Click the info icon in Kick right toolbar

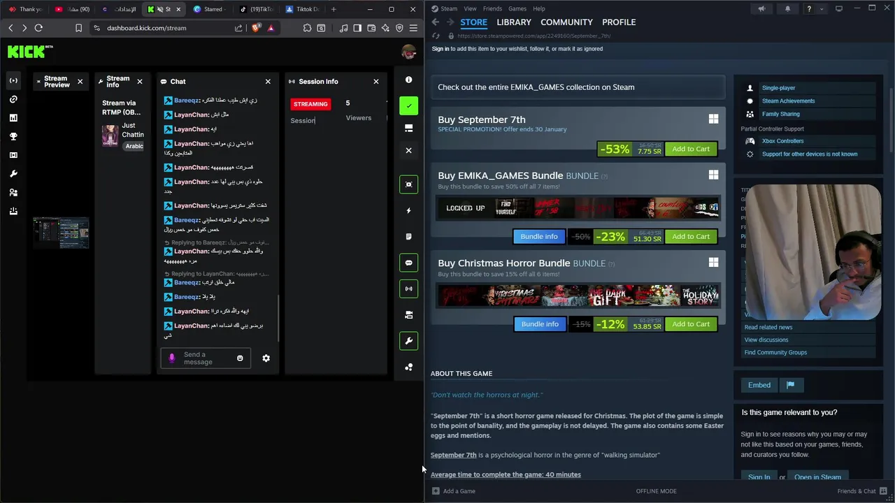pos(409,80)
